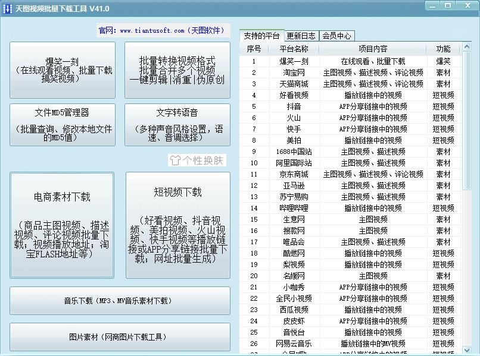Maximize the window using the title bar button
The width and height of the screenshot is (480, 356).
449,6
